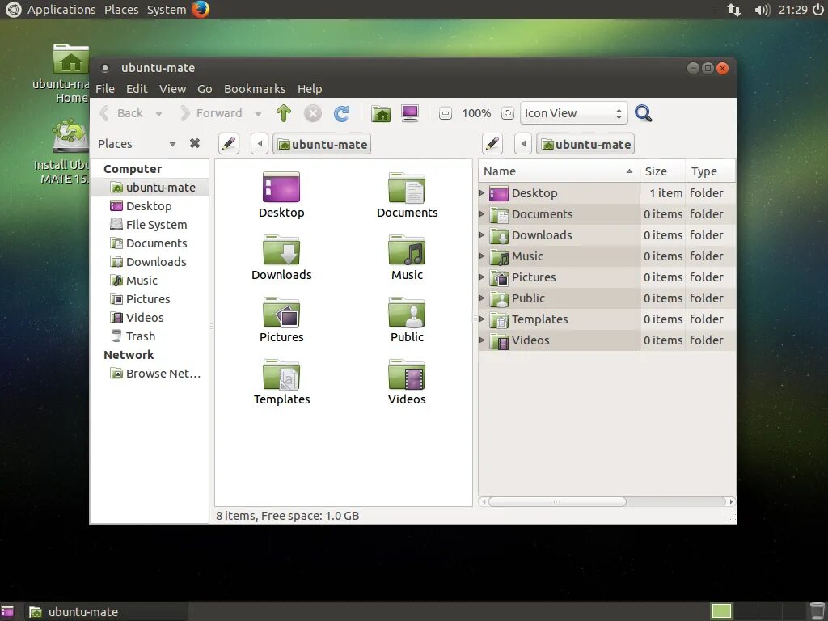Expand Music row in list view
828x621 pixels.
(482, 256)
